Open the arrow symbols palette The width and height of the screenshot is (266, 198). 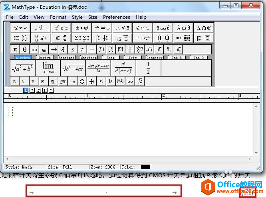(102, 28)
